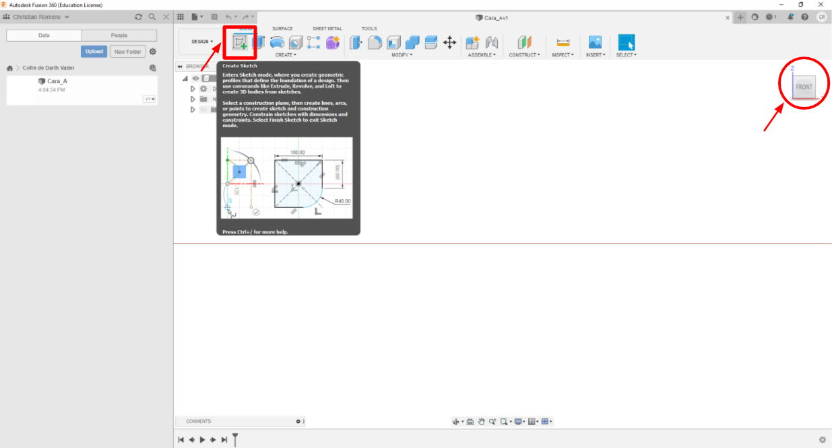832x448 pixels.
Task: Switch to the People tab
Action: click(x=119, y=35)
